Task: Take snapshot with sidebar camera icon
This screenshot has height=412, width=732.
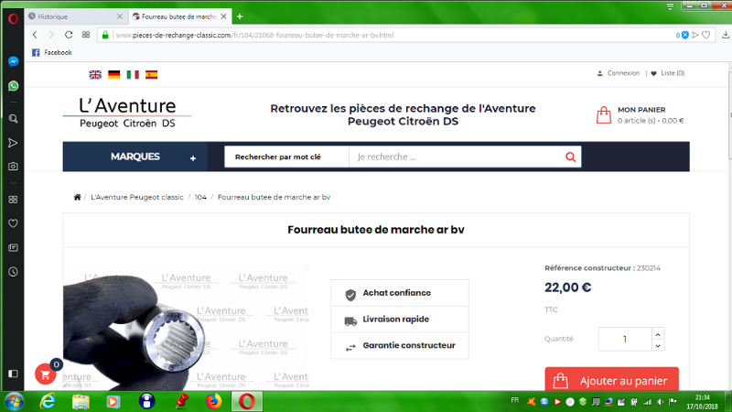Action: (13, 167)
